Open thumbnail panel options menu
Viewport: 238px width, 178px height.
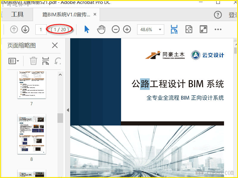[x=14, y=61]
